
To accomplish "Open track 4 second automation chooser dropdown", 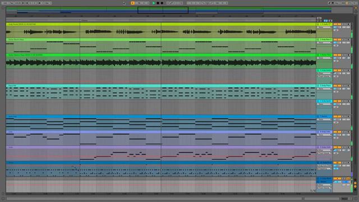I will (324, 76).
